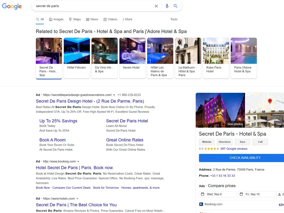
Task: Select Hôtel Les Matins de Paris card
Action: 160,58
